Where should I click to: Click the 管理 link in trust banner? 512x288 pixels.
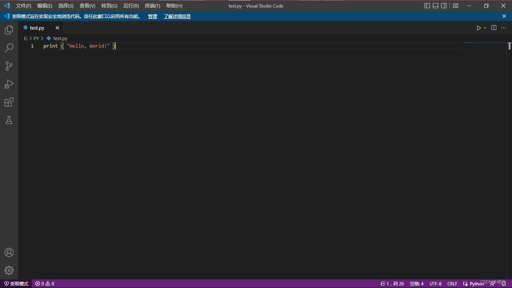152,16
